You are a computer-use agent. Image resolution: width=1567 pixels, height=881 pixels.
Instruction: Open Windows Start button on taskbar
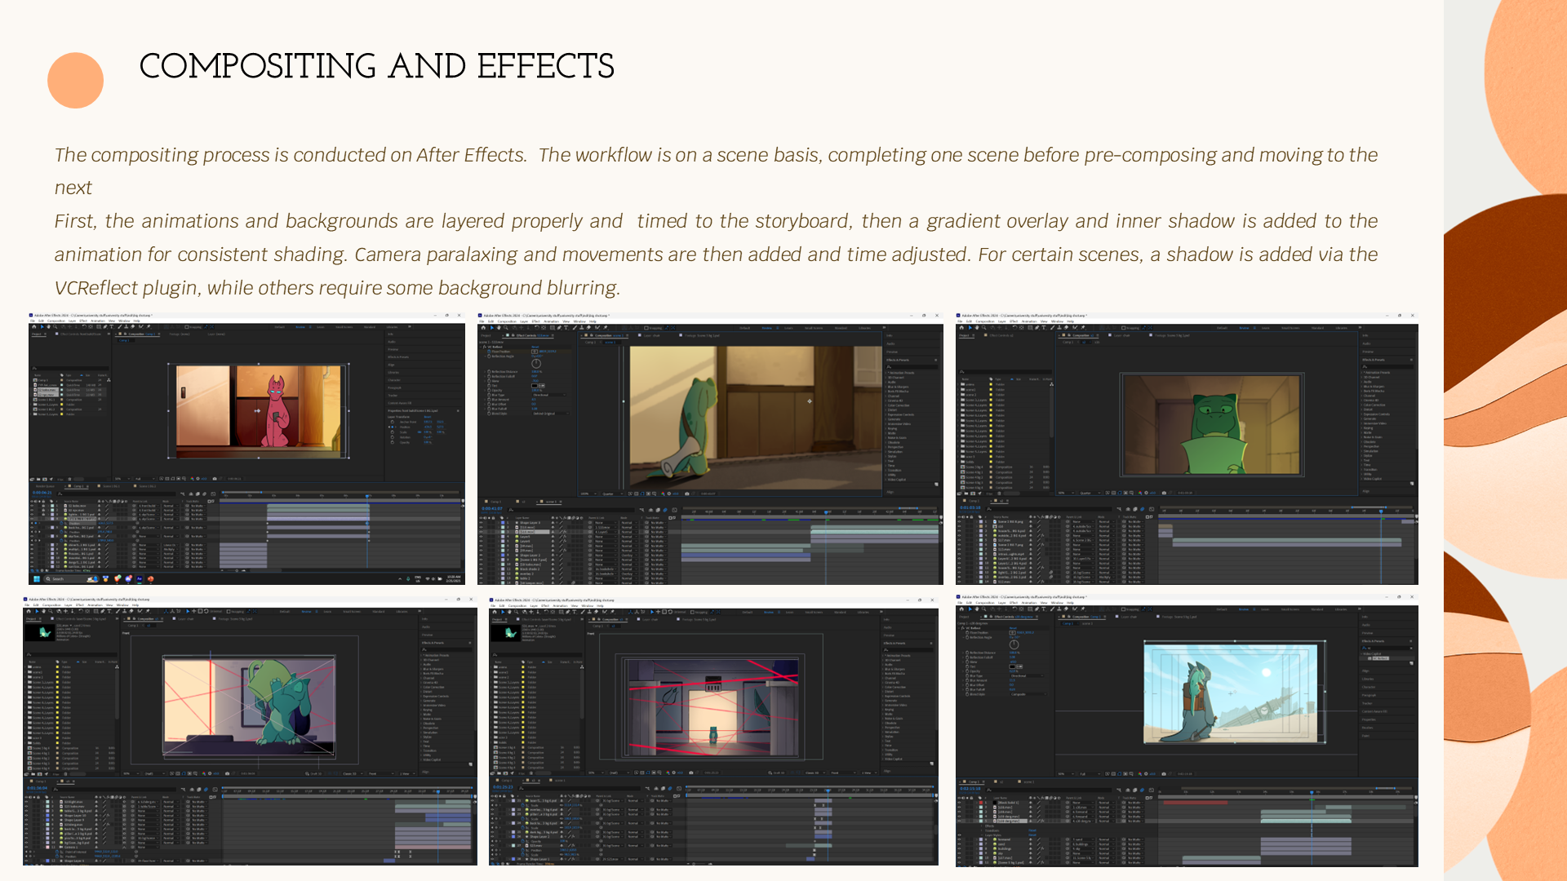[37, 578]
